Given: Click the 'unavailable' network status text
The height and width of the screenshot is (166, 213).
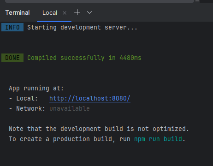Looking at the screenshot, I should pos(70,108).
